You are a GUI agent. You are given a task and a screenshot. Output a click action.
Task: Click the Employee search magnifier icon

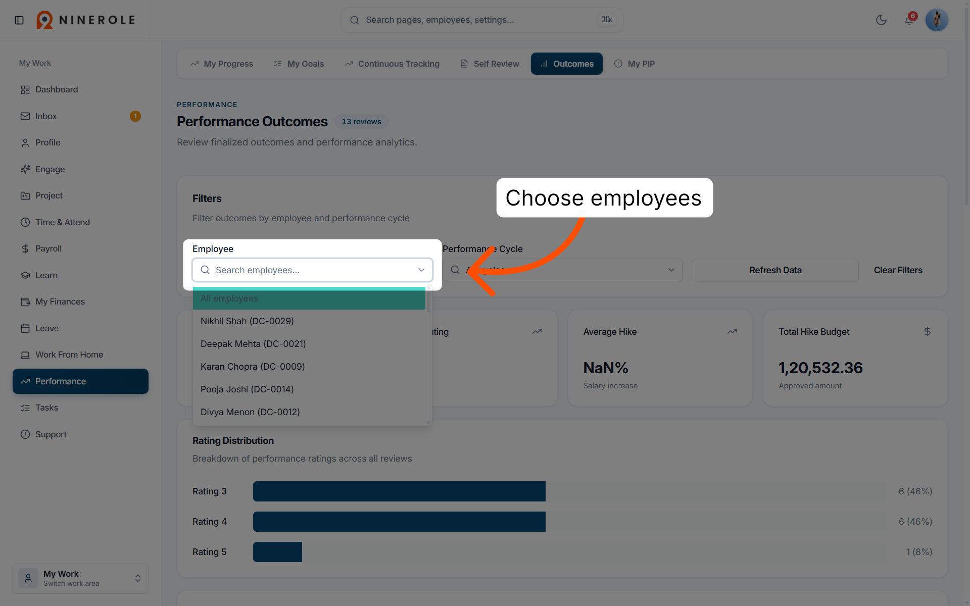(x=205, y=270)
